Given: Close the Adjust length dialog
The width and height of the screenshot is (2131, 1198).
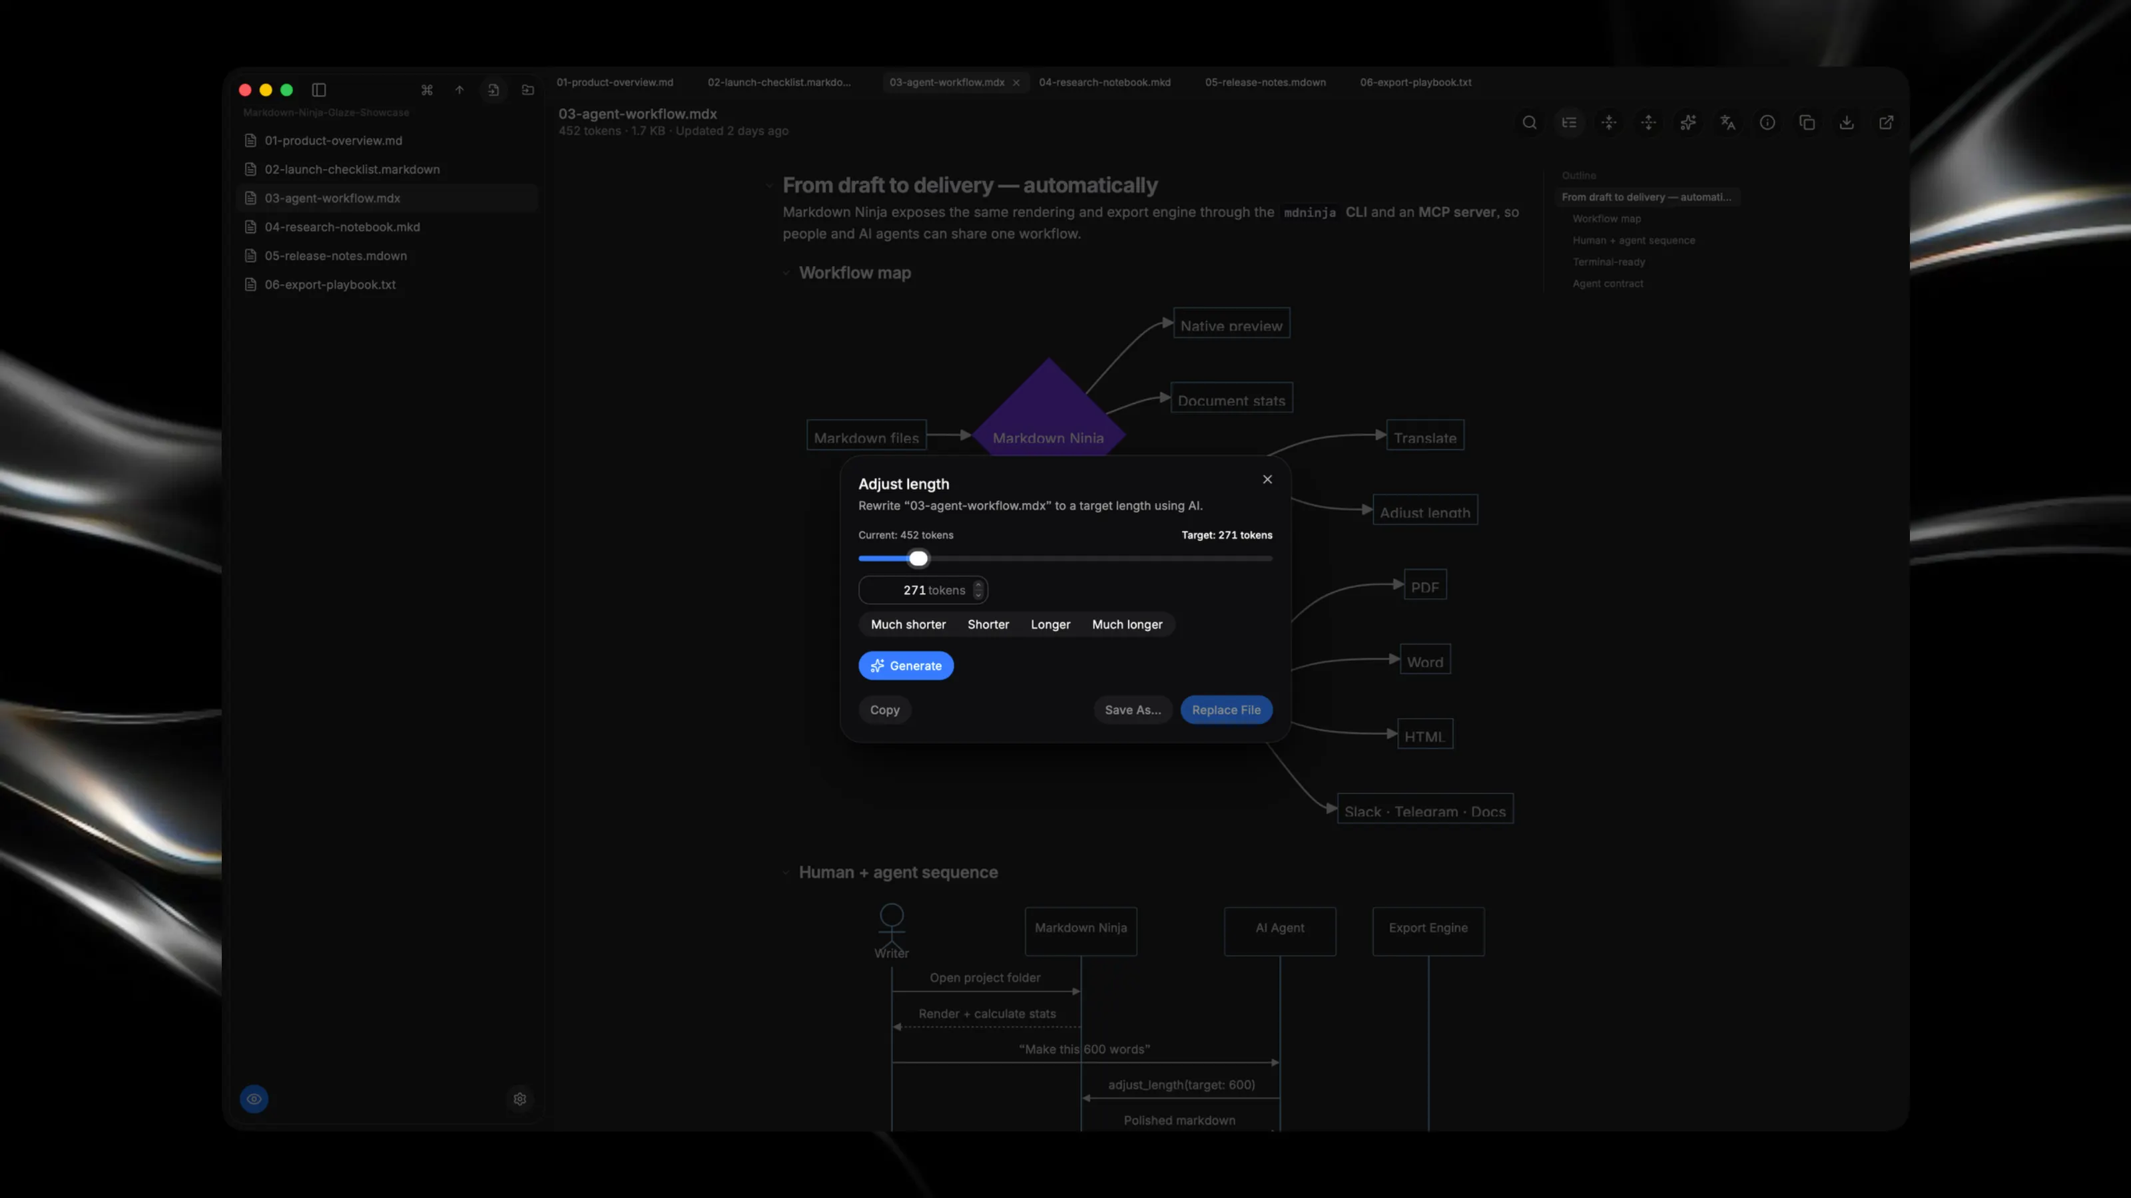Looking at the screenshot, I should coord(1267,479).
